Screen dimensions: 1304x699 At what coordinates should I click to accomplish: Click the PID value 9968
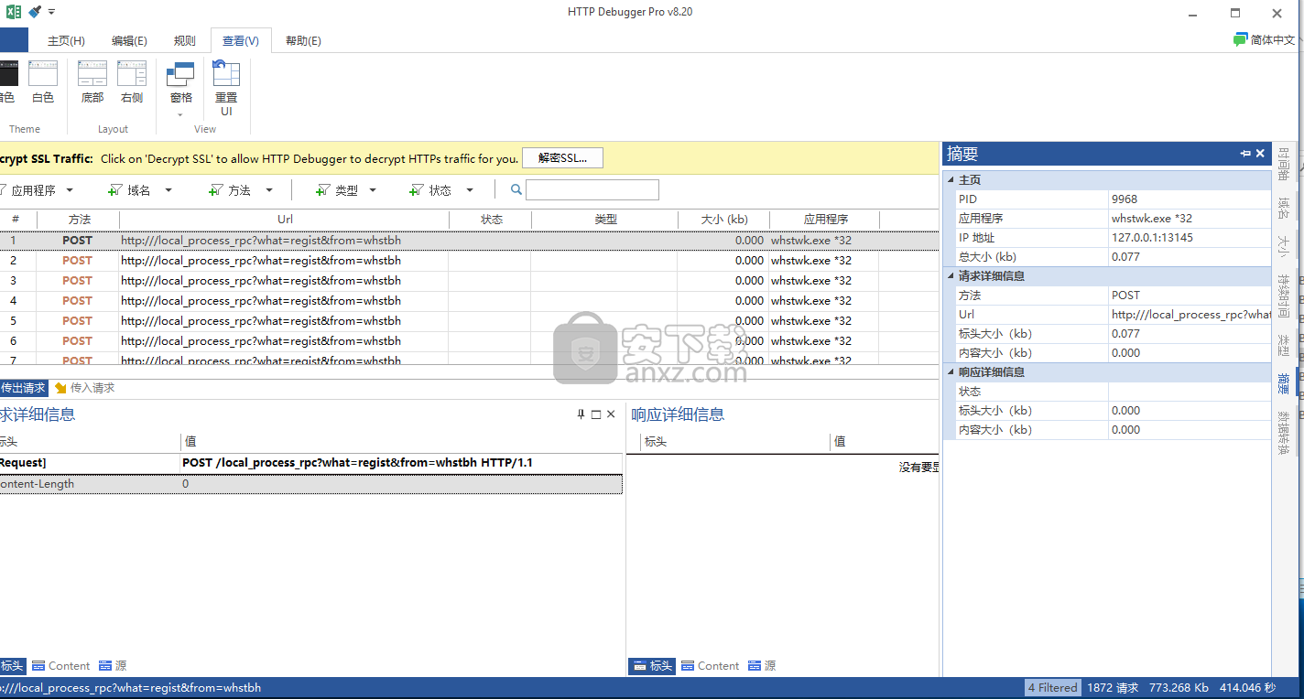(1125, 199)
